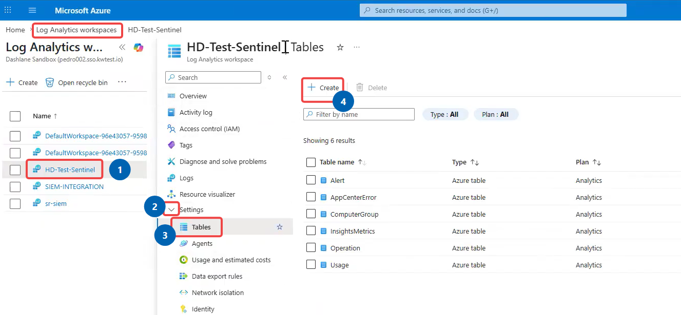This screenshot has height=315, width=681.
Task: Tick checkbox for SIEM-INTEGRATION workspace
Action: pos(15,186)
